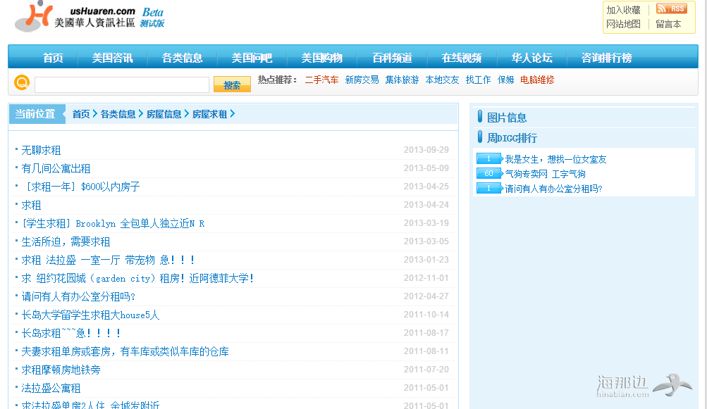Open post 求租摩顿房地铁旁
The height and width of the screenshot is (409, 707).
click(x=61, y=370)
